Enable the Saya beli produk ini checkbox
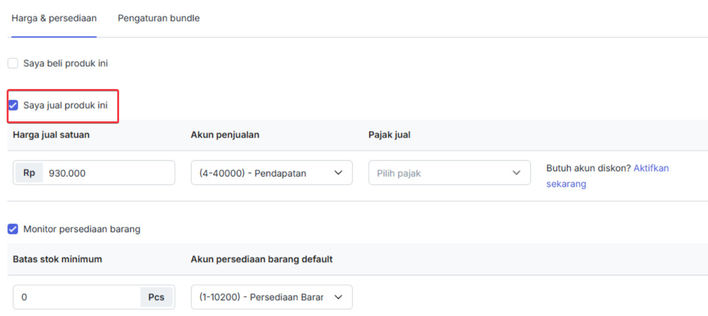 [13, 63]
